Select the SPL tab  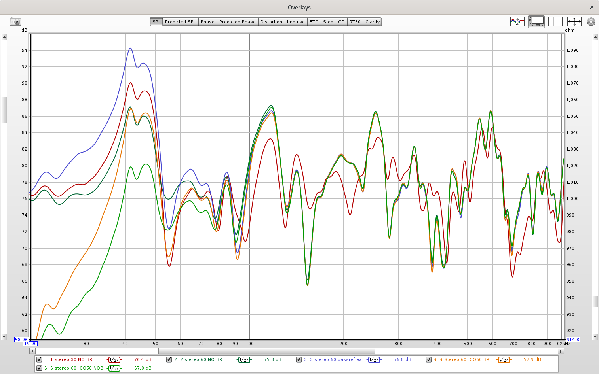coord(156,22)
